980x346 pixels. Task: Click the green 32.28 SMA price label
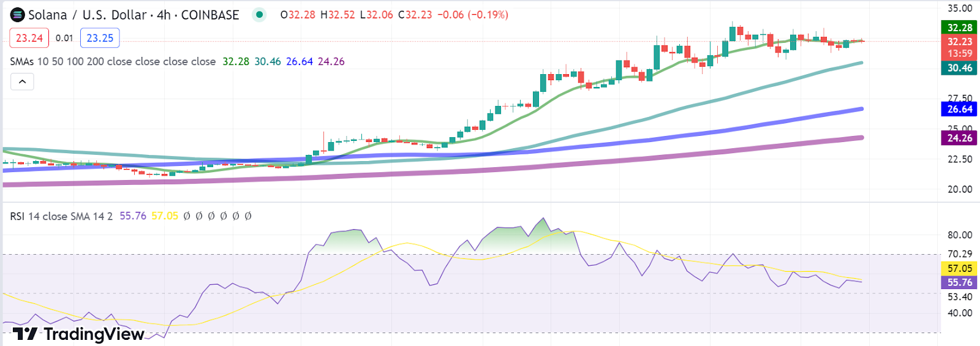pos(959,28)
